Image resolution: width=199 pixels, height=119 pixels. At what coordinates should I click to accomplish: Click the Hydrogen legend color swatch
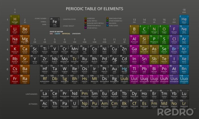(86, 18)
